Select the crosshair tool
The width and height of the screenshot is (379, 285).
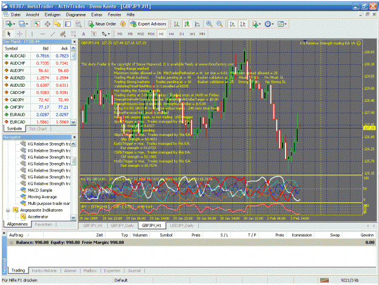click(19, 34)
